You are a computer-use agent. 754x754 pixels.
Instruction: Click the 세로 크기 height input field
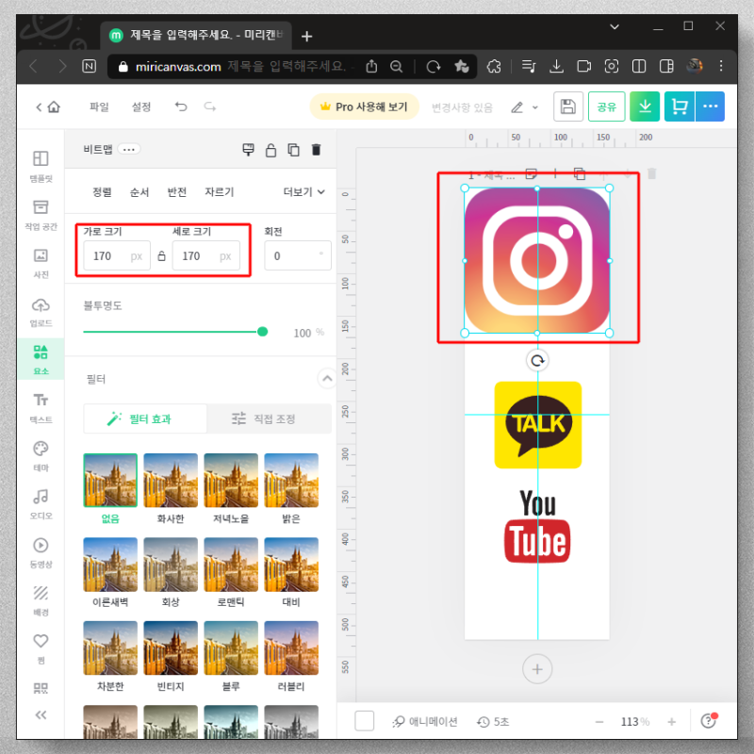pos(205,255)
